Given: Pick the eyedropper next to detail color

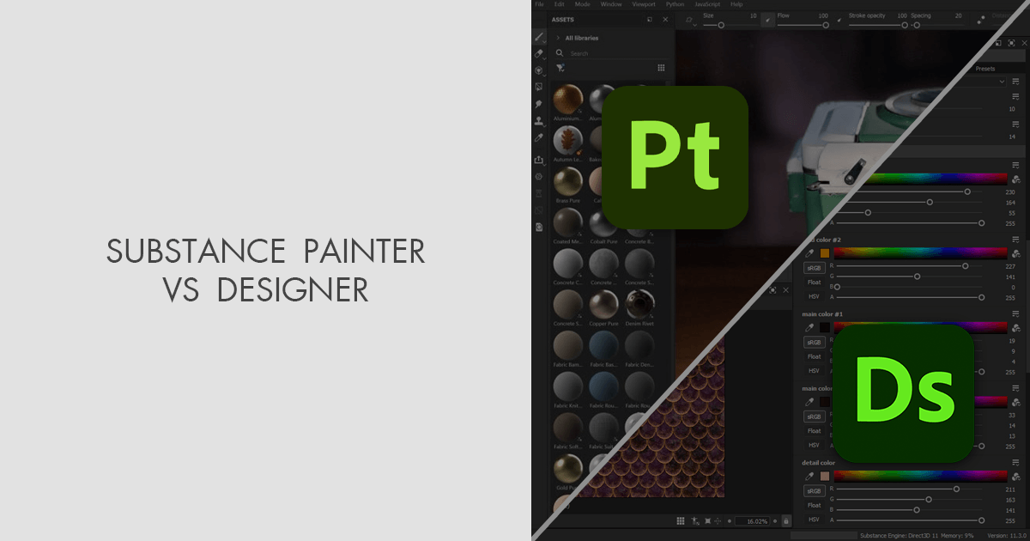Looking at the screenshot, I should tap(810, 474).
